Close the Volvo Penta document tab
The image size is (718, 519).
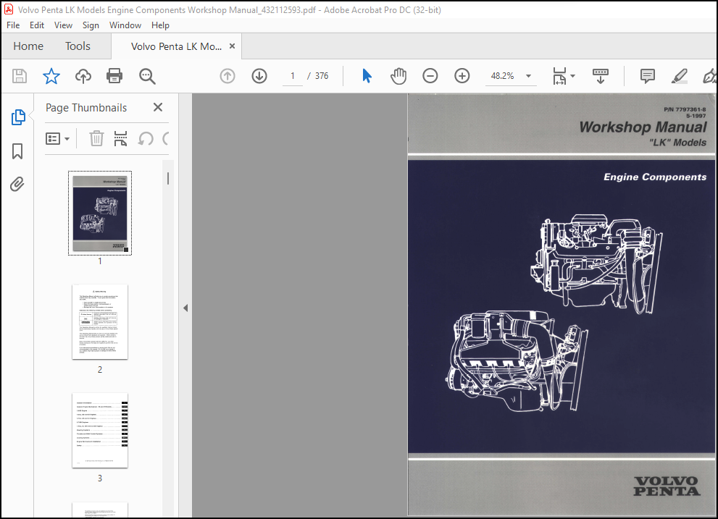pos(232,46)
